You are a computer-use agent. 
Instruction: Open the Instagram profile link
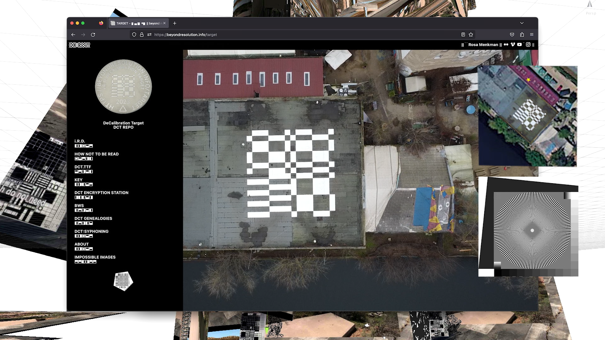(x=528, y=45)
